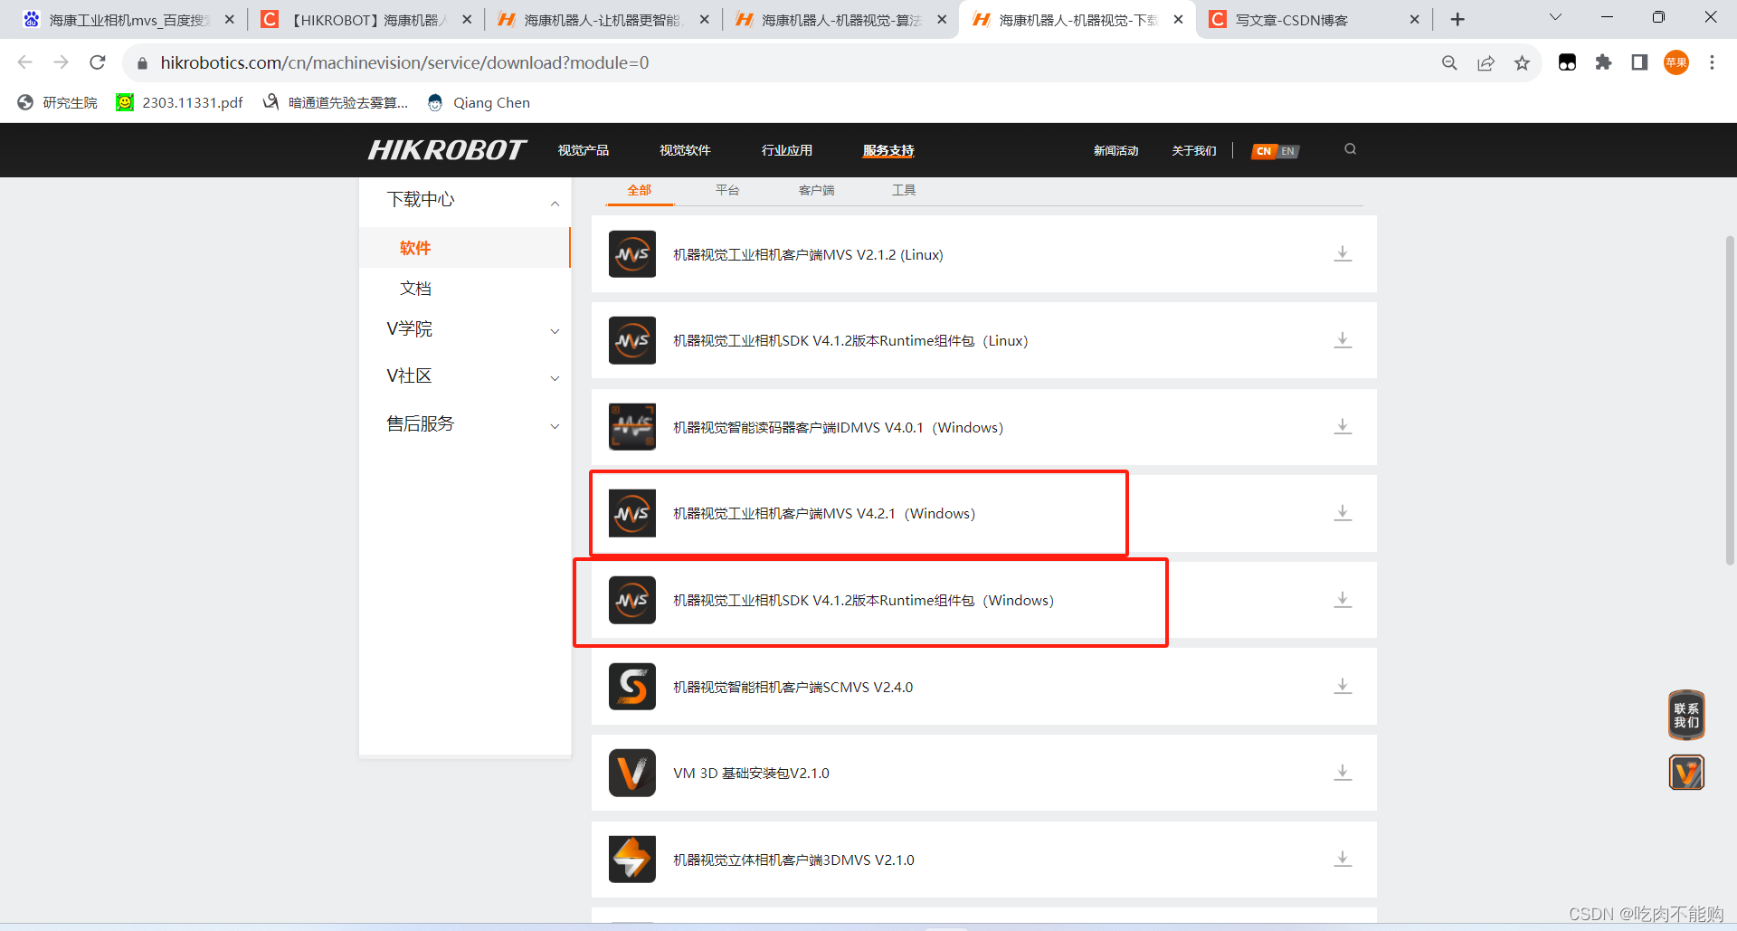Switch to 【HIKROBOT】海康机器人 CSDN tab
Viewport: 1737px width, 931px height.
pyautogui.click(x=365, y=19)
